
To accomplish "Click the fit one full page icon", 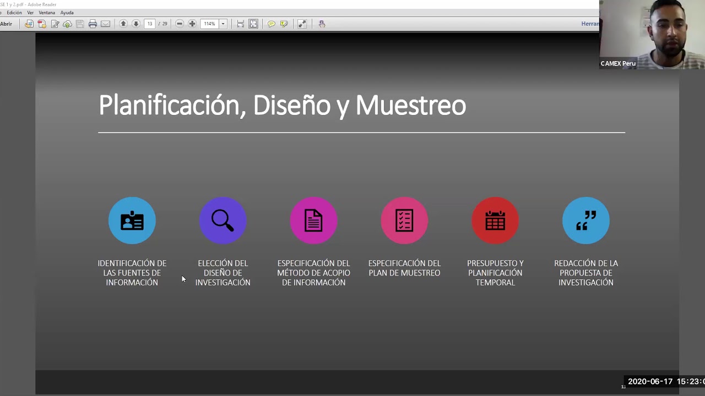I will (x=253, y=24).
